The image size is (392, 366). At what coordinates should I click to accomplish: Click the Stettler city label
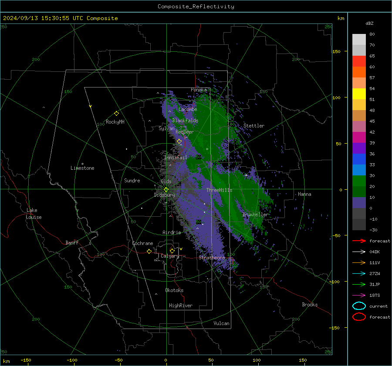coord(254,126)
